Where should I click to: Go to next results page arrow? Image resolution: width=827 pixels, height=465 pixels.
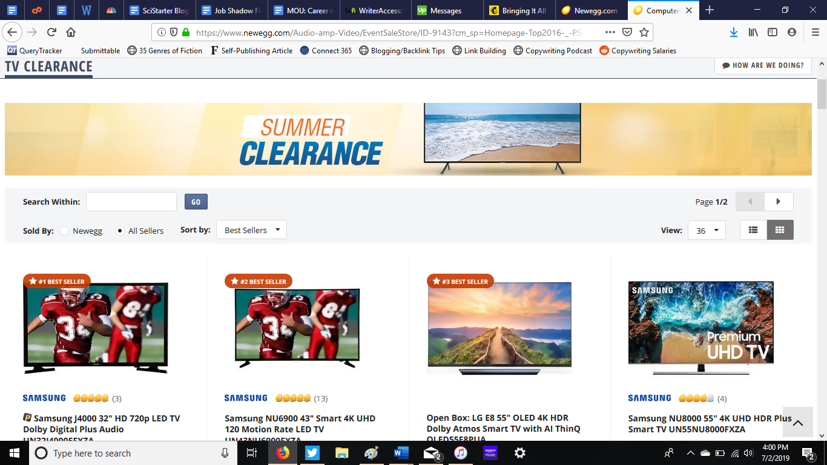pos(779,202)
